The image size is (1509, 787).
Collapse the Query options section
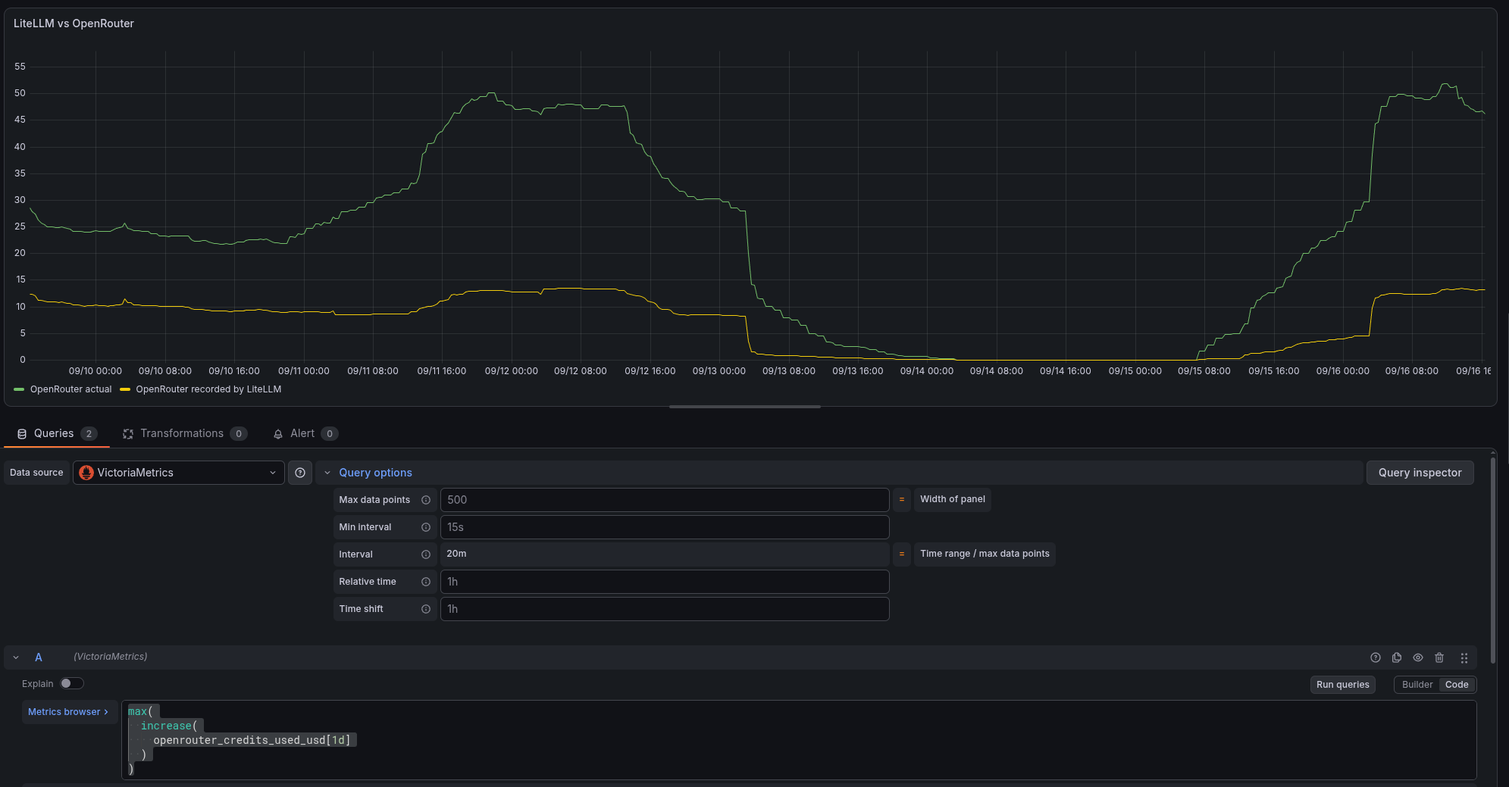coord(327,473)
